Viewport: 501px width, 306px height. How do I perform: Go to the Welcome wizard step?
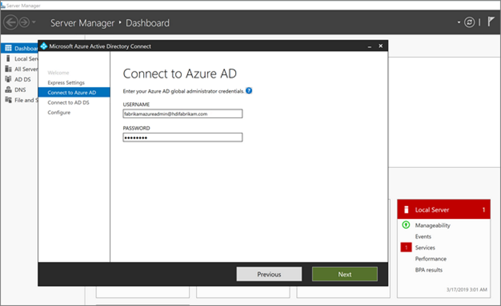pos(58,73)
